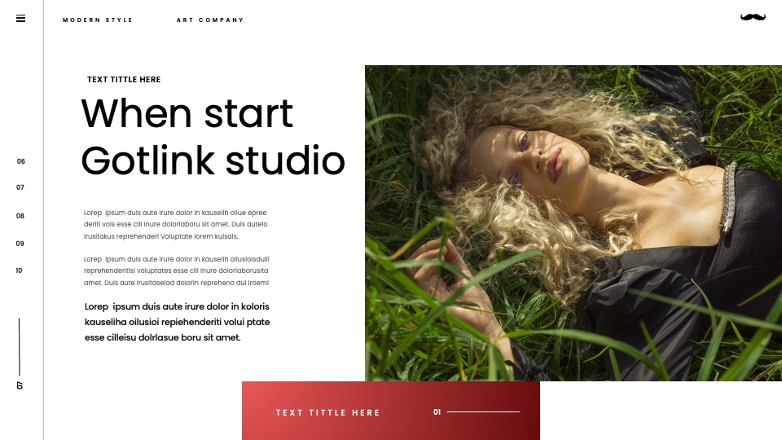This screenshot has width=782, height=440.
Task: Click the small Text Tittle Here subtitle
Action: coord(124,80)
